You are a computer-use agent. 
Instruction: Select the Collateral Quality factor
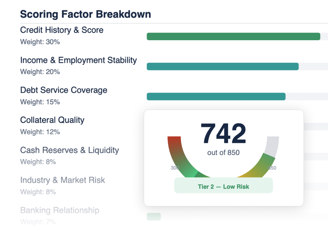[52, 120]
